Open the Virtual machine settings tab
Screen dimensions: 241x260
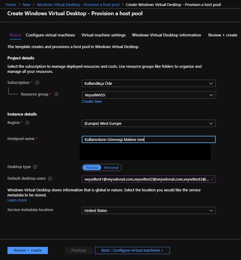coord(104,35)
